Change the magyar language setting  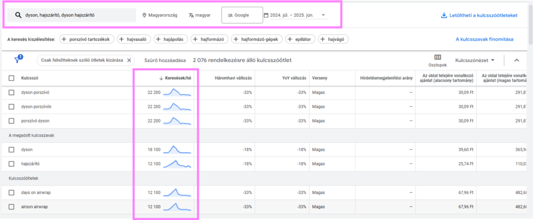199,15
